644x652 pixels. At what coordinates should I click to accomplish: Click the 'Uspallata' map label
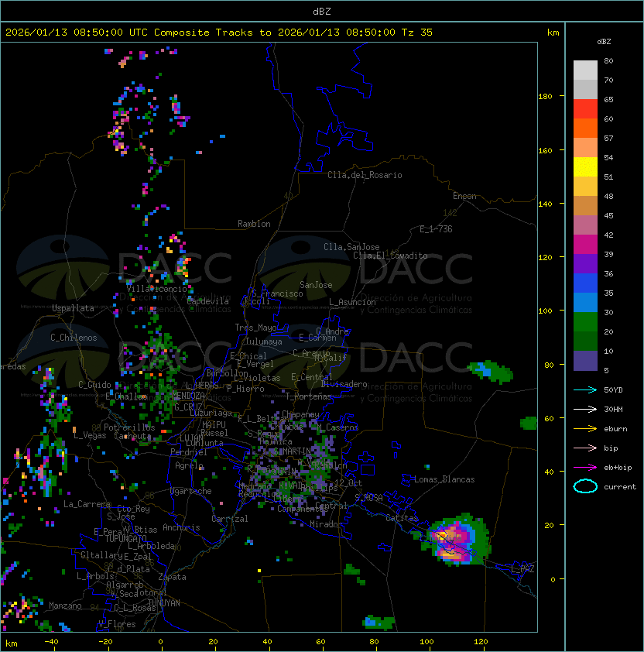[73, 308]
